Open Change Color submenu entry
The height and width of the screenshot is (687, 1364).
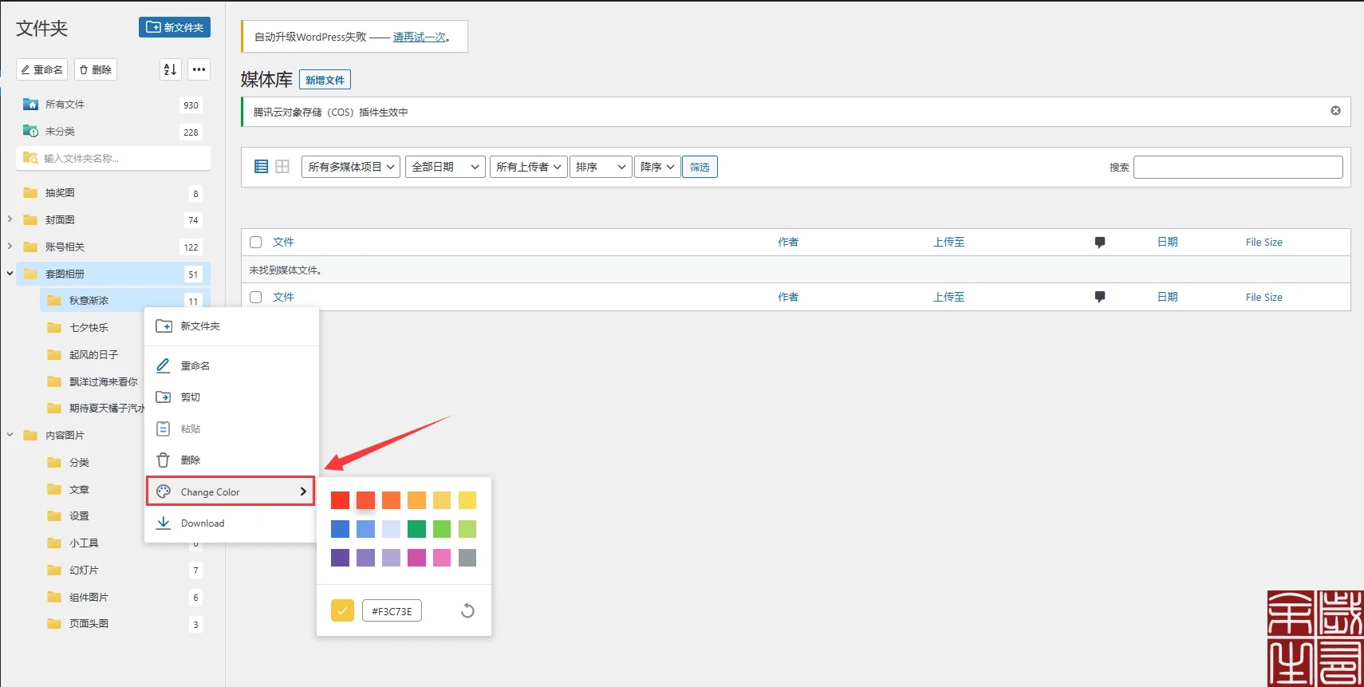[231, 492]
